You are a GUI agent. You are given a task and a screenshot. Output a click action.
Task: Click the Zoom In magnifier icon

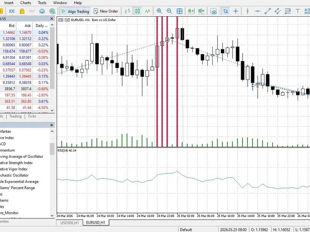(159, 11)
